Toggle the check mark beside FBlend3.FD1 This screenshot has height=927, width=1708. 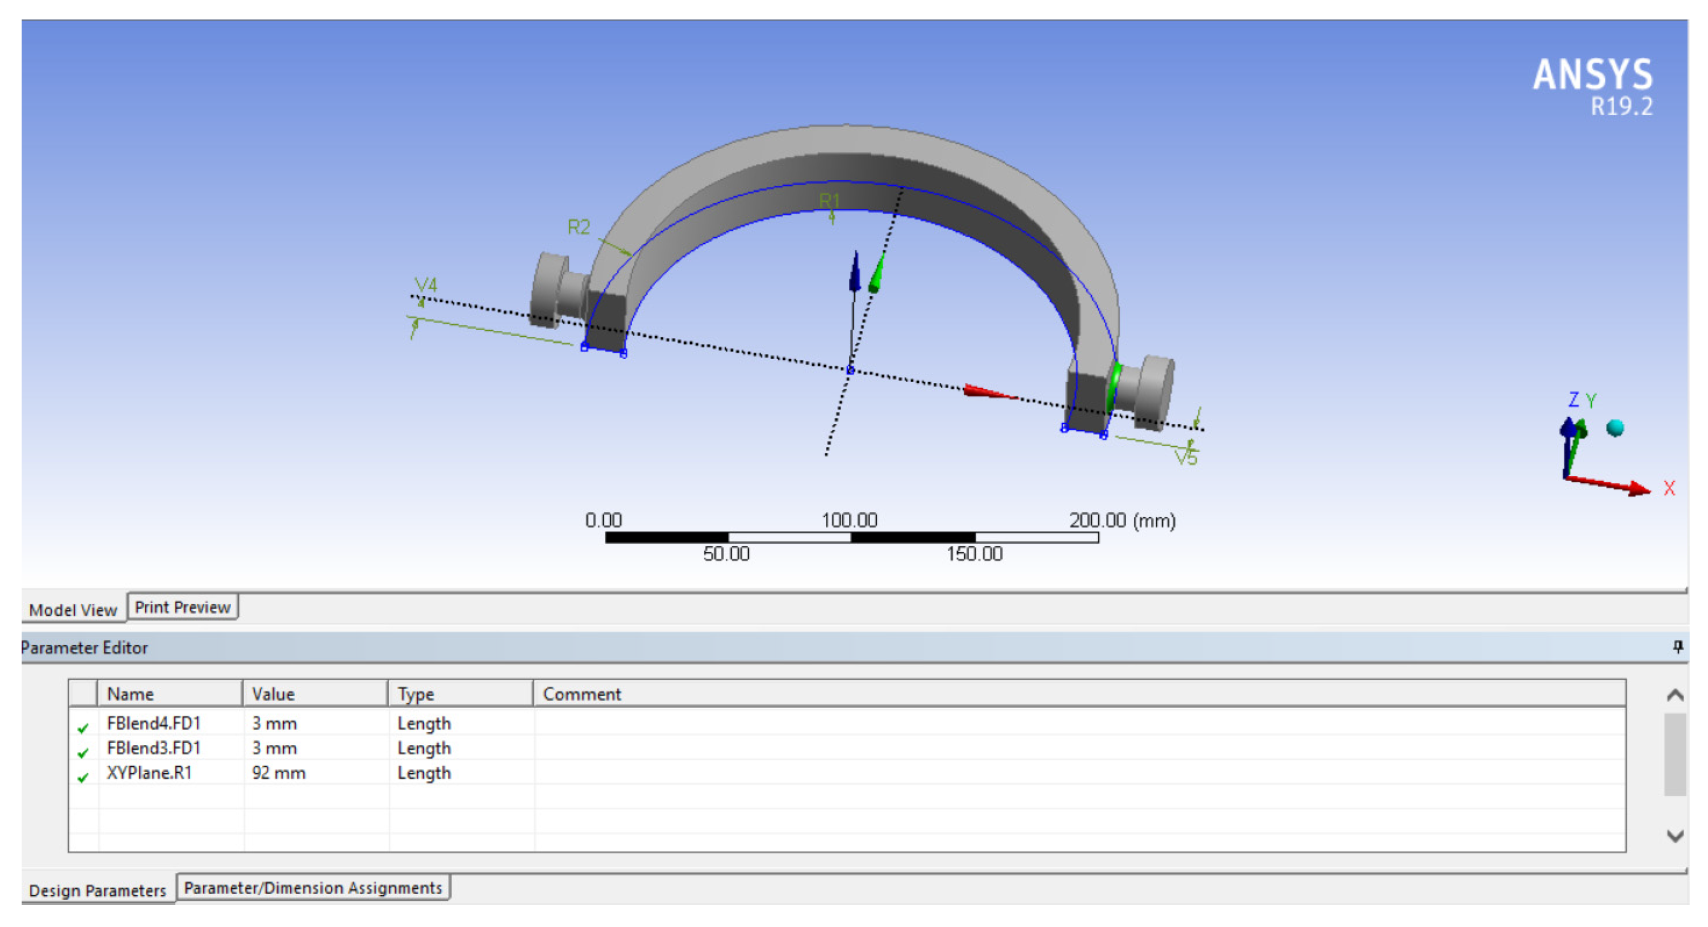[x=83, y=752]
